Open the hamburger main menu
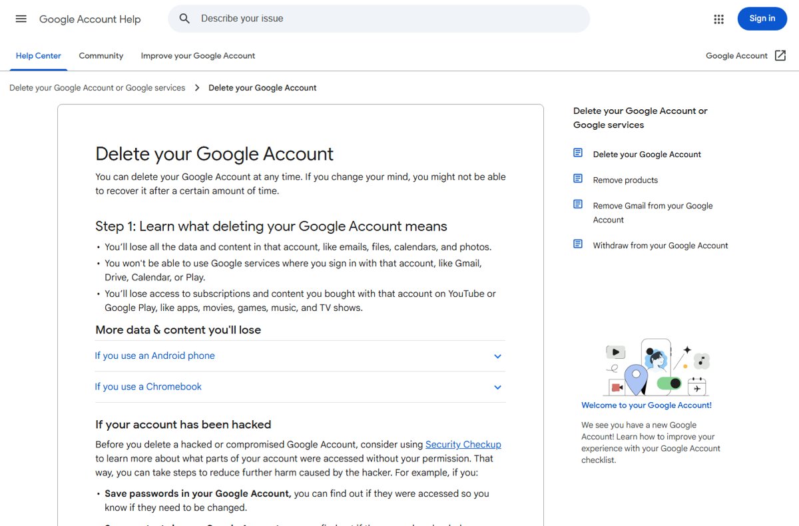 [x=21, y=19]
